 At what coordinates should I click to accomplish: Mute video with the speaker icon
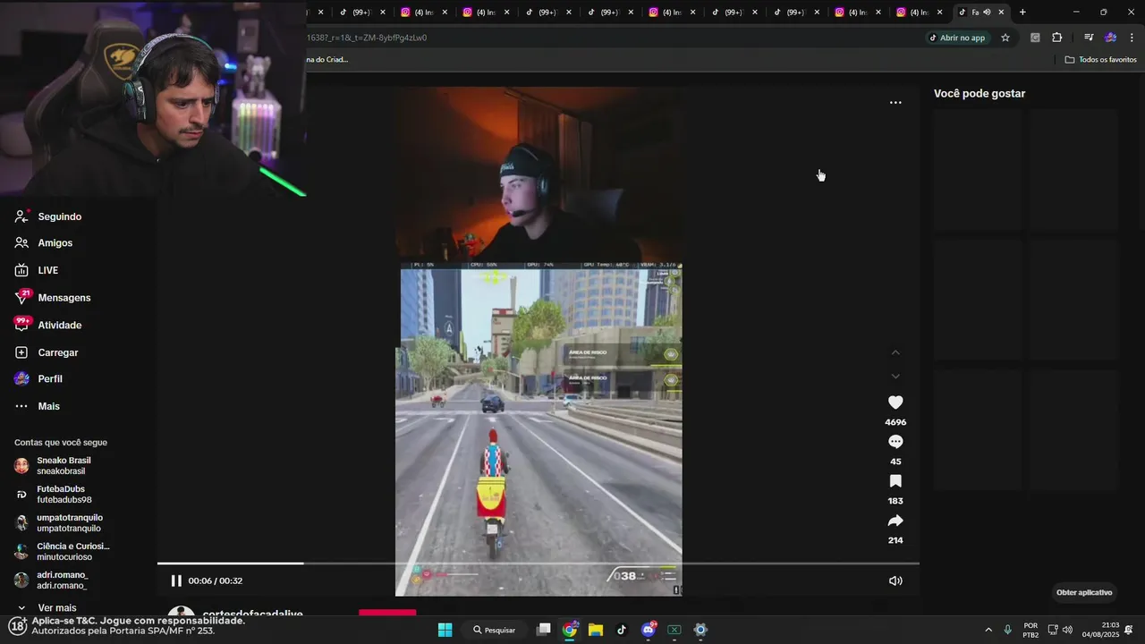[x=895, y=580]
